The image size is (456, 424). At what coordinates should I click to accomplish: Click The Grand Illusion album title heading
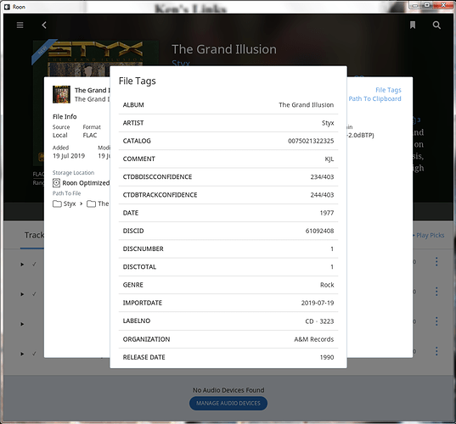(x=224, y=49)
